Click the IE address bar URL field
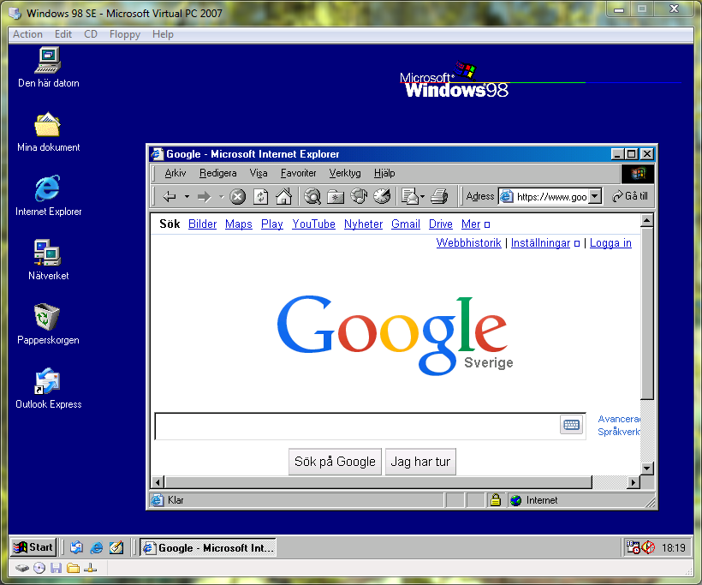Viewport: 702px width, 585px height. point(551,197)
